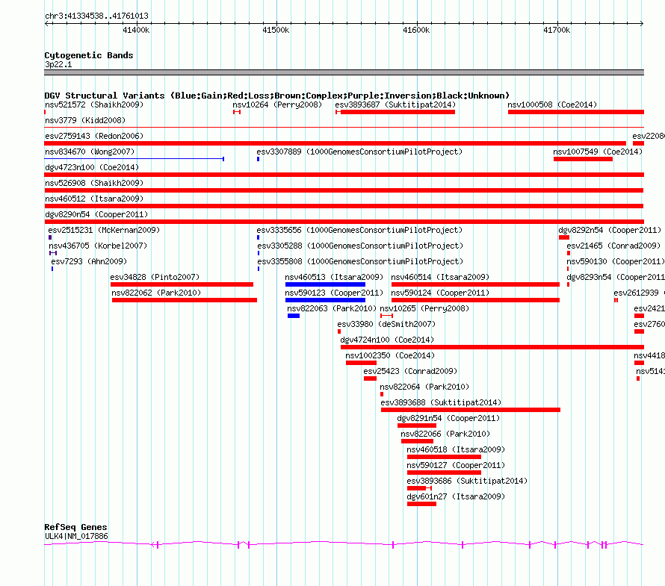Click the 3p22.1 band label
This screenshot has width=665, height=586.
click(x=58, y=64)
